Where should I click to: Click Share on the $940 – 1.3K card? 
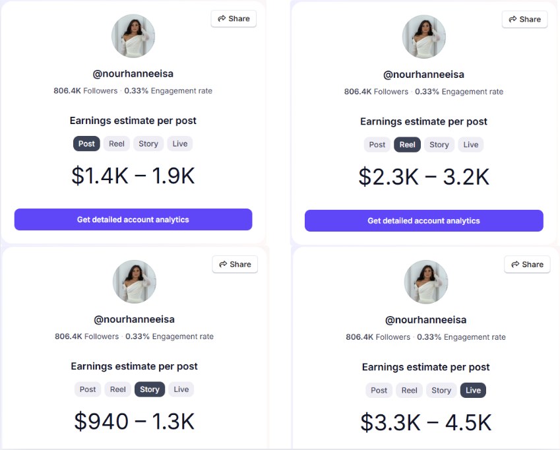(x=235, y=265)
